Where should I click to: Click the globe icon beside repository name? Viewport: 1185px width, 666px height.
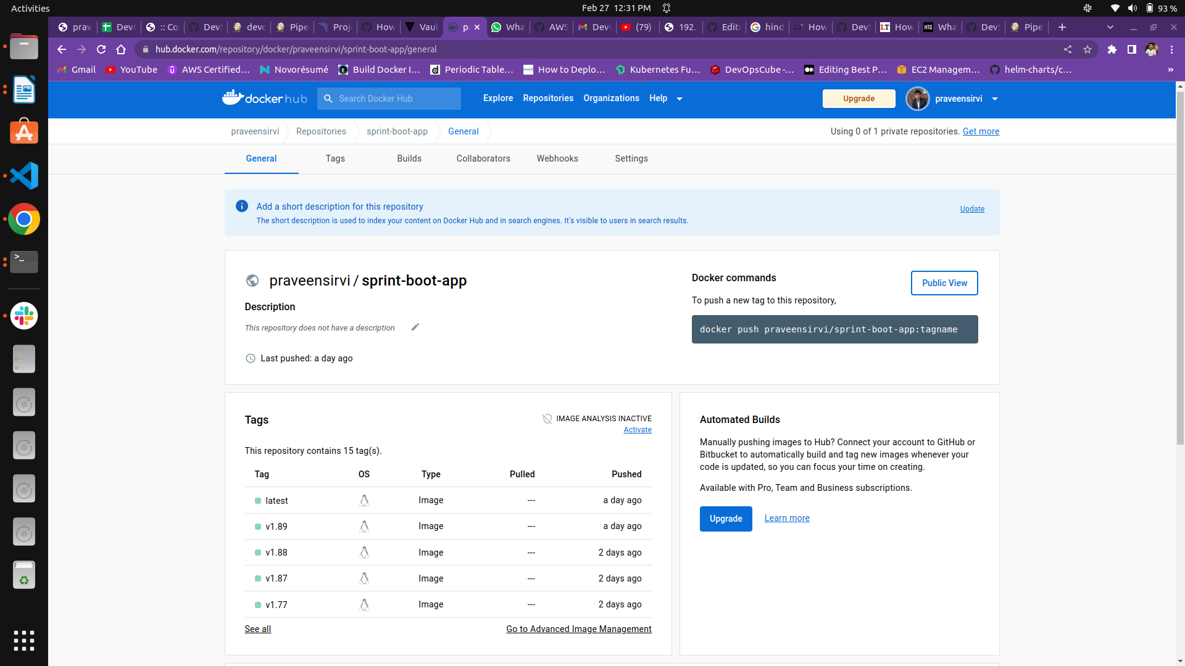pos(252,281)
